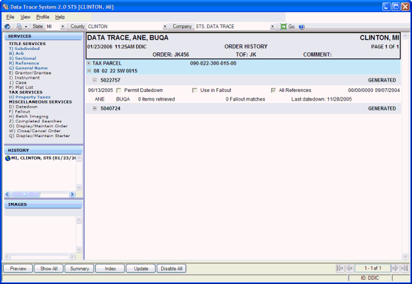
Task: Open the Profile menu
Action: click(x=43, y=17)
